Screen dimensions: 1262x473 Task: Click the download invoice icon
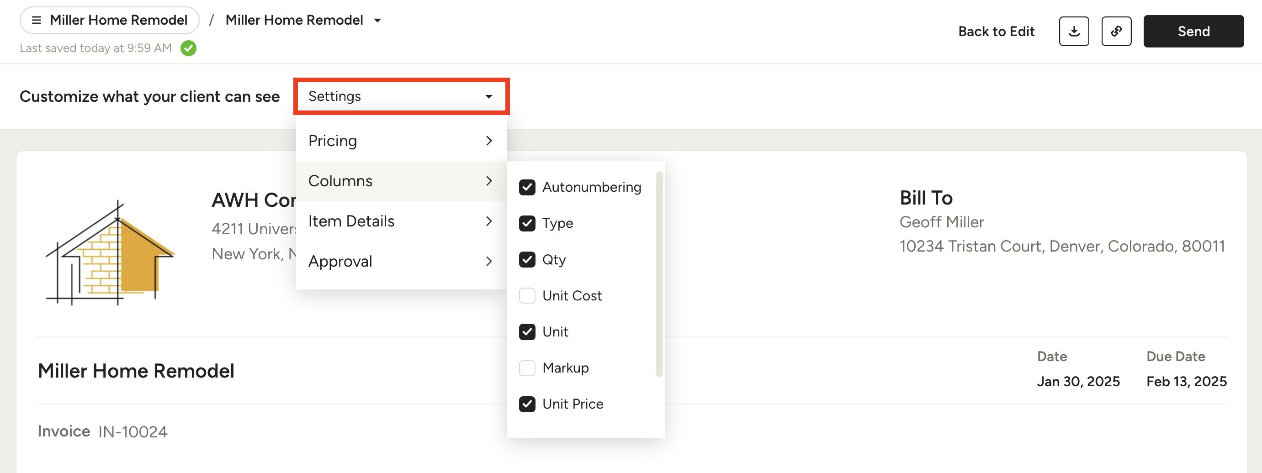(x=1074, y=32)
